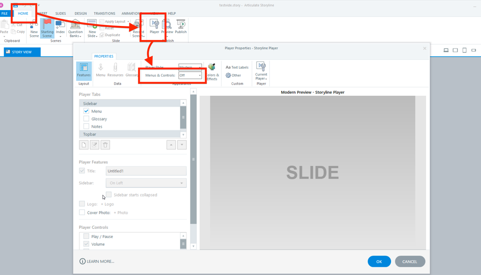Viewport: 481px width, 275px height.
Task: Check Sidebar starts collapsed
Action: coord(109,194)
